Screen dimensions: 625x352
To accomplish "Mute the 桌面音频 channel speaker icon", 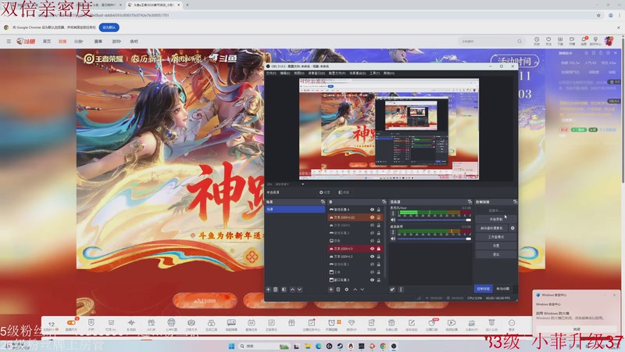I will pyautogui.click(x=393, y=239).
